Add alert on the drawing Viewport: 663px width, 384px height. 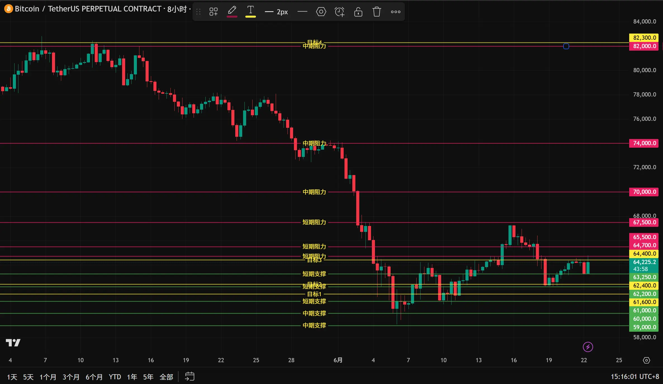pos(339,12)
